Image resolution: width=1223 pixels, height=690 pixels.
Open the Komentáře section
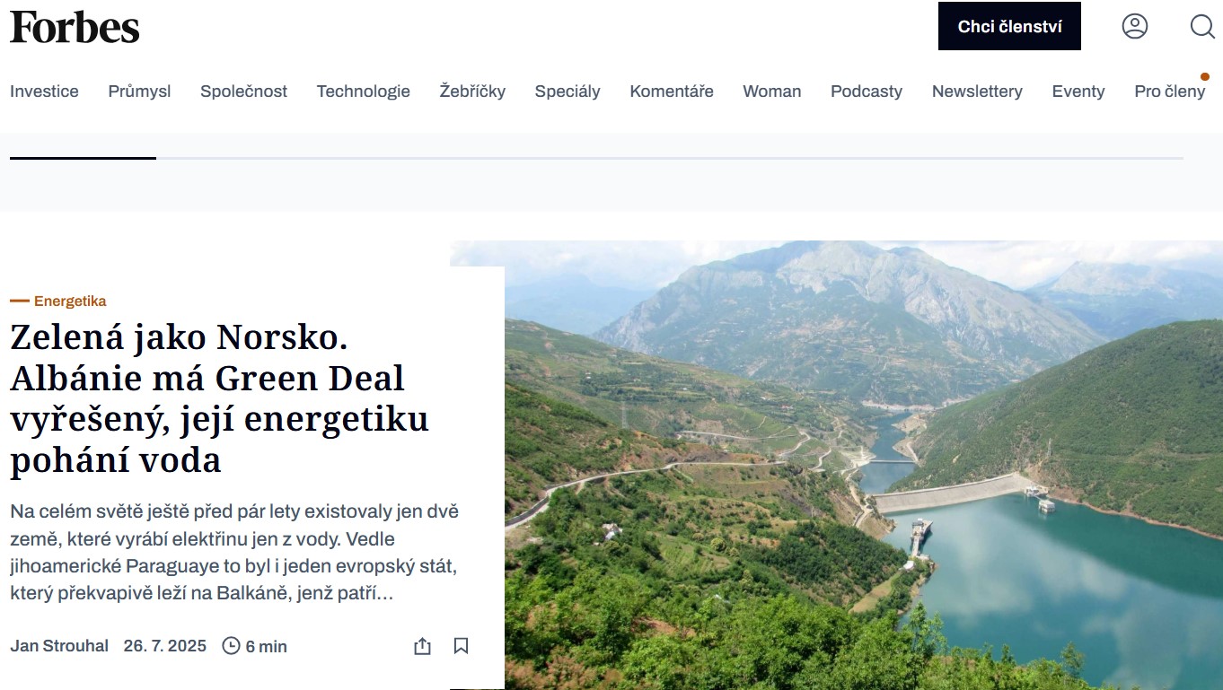[x=672, y=92]
